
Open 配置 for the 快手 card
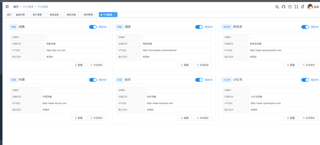(x=185, y=118)
